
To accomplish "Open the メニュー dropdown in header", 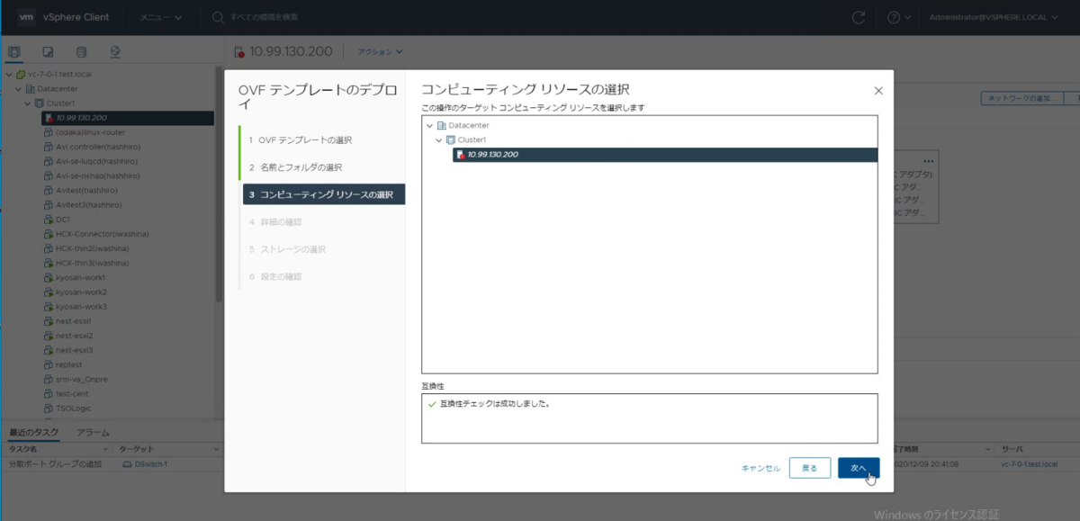I will click(160, 17).
